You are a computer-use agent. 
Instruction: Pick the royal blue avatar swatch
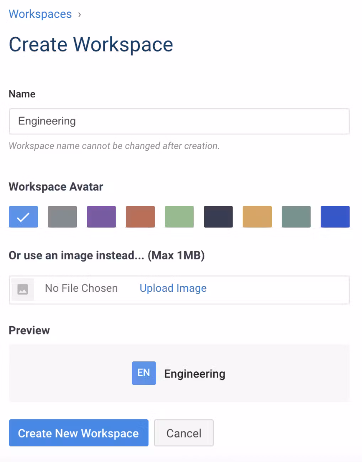click(x=335, y=216)
